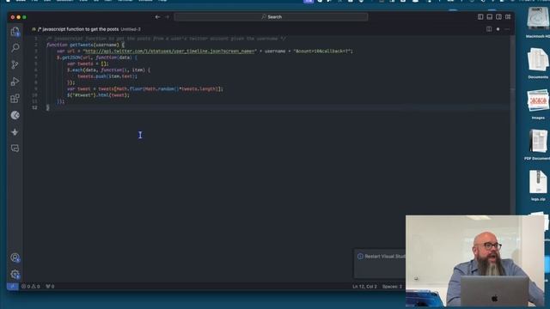Open the Manage gear icon
This screenshot has height=309, width=550.
click(15, 275)
